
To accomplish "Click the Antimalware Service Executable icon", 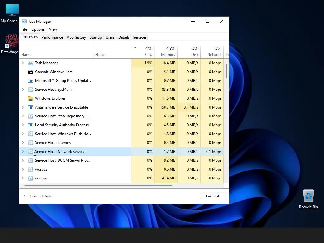I will coord(31,107).
